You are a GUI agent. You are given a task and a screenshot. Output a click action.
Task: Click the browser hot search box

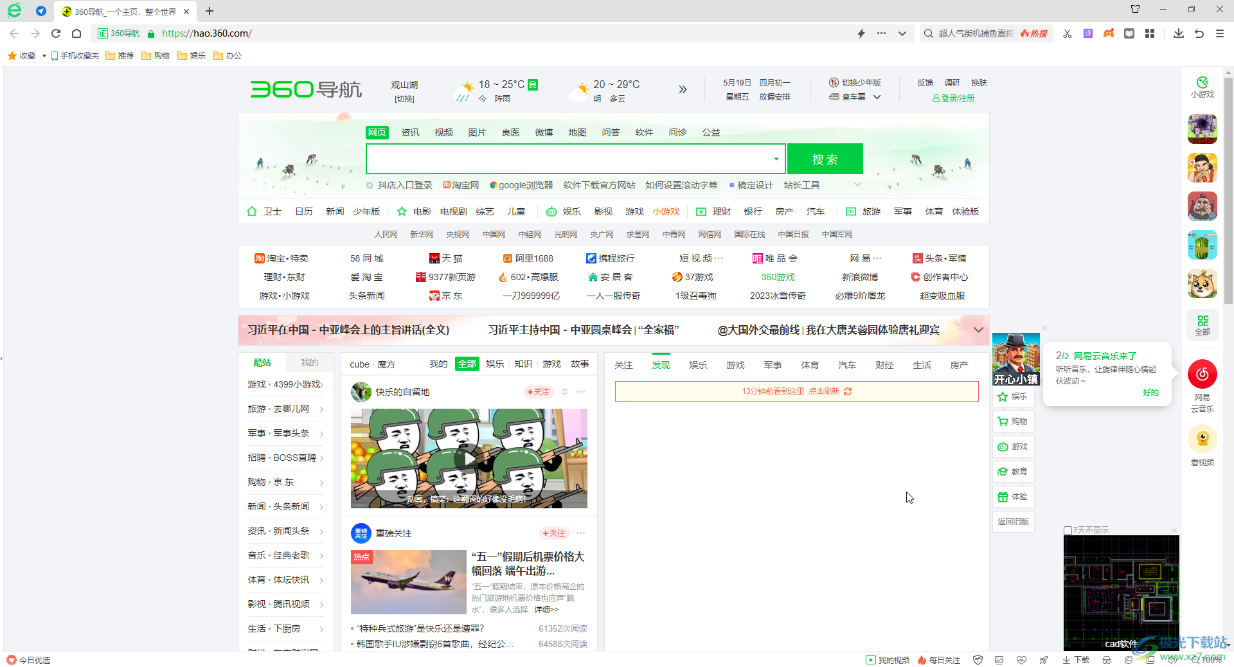(x=987, y=33)
